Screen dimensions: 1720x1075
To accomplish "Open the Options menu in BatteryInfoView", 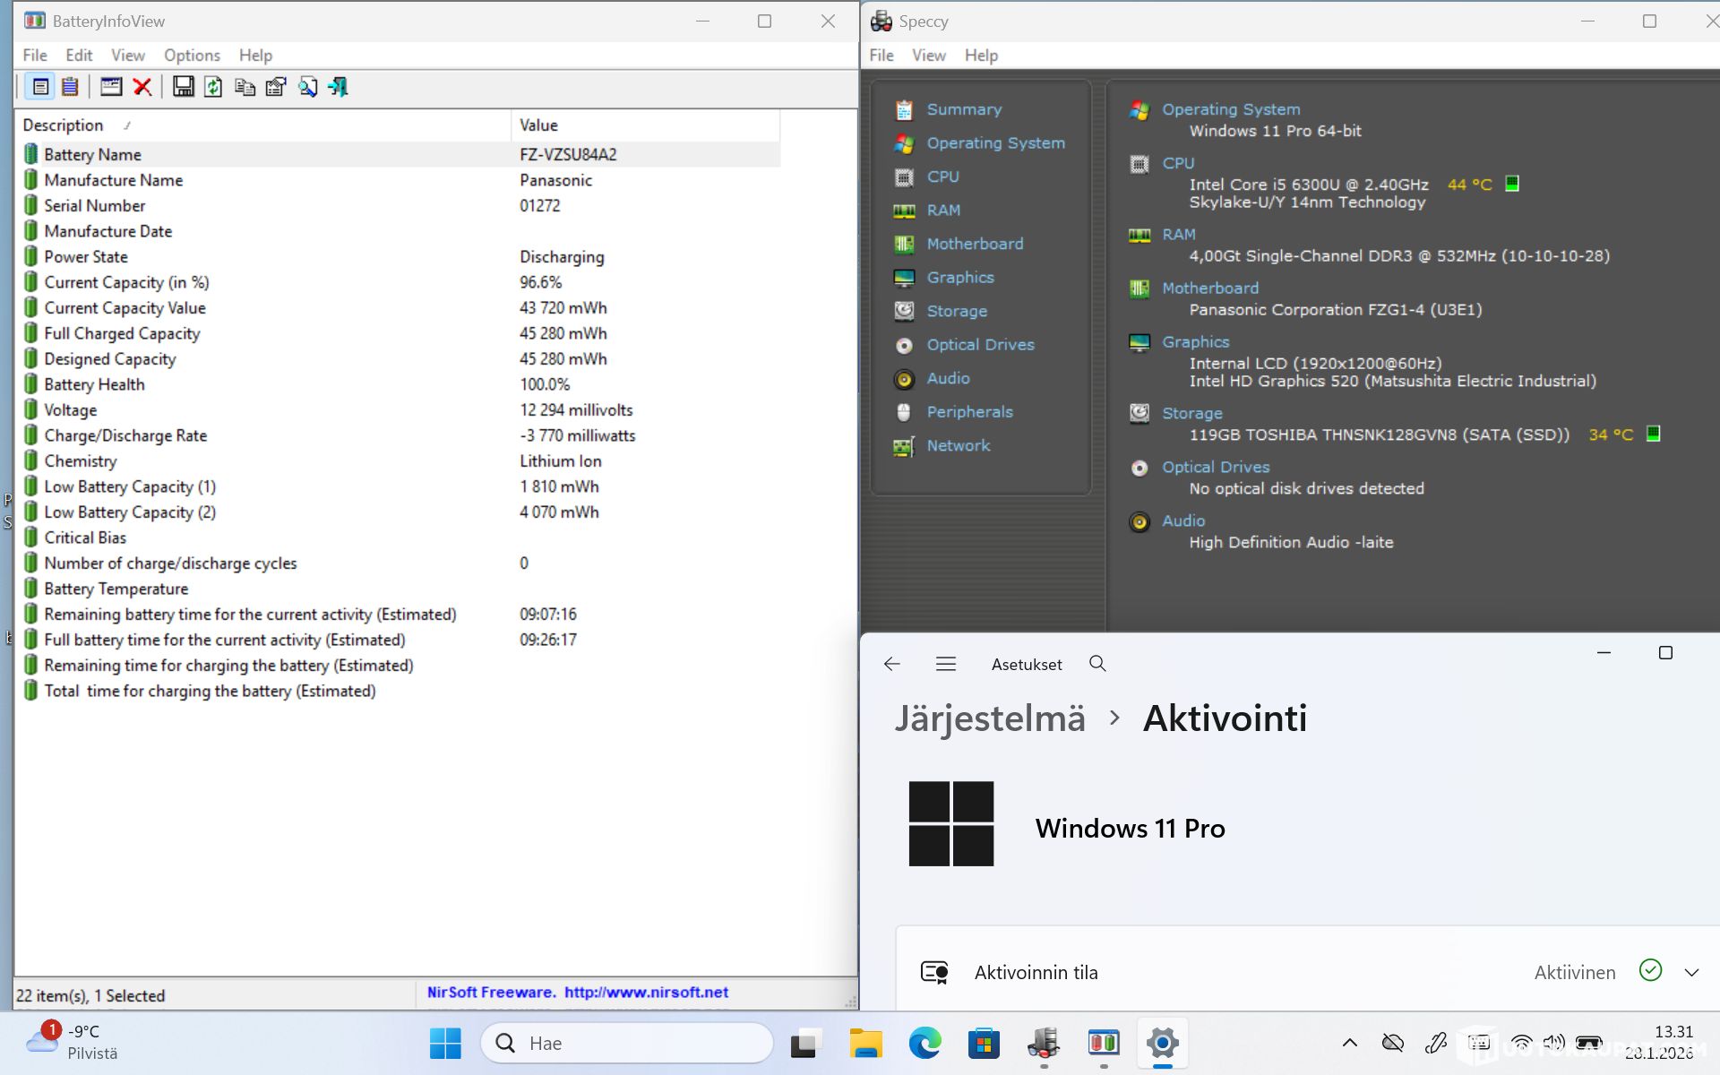I will point(192,56).
